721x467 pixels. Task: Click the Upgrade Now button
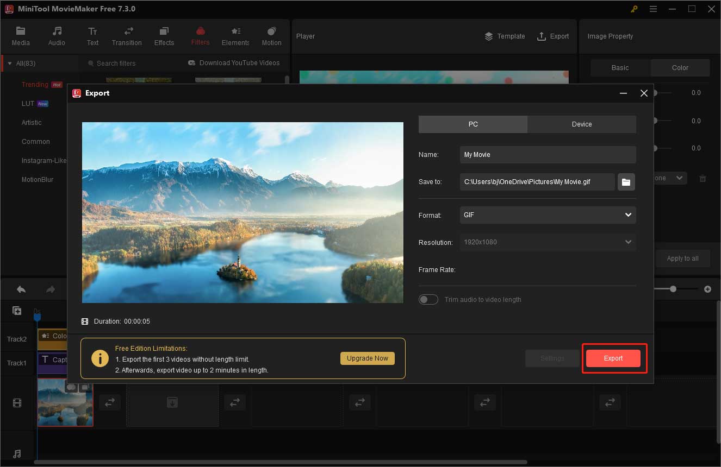point(368,358)
